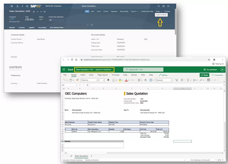Image resolution: width=228 pixels, height=164 pixels.
Task: Jump to first record double-up arrow
Action: tap(34, 12)
